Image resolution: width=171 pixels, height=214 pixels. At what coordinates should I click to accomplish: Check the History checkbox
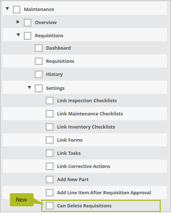pos(39,74)
